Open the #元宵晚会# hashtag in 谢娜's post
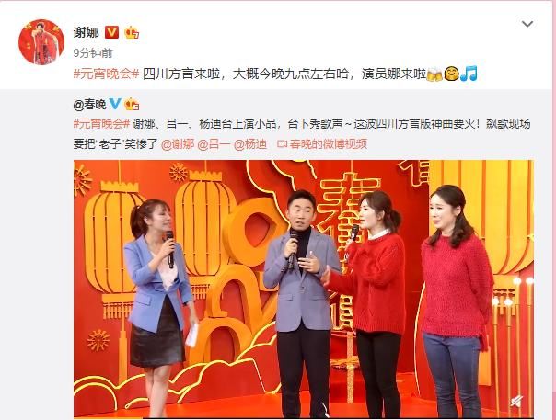556x420 pixels. pos(106,74)
